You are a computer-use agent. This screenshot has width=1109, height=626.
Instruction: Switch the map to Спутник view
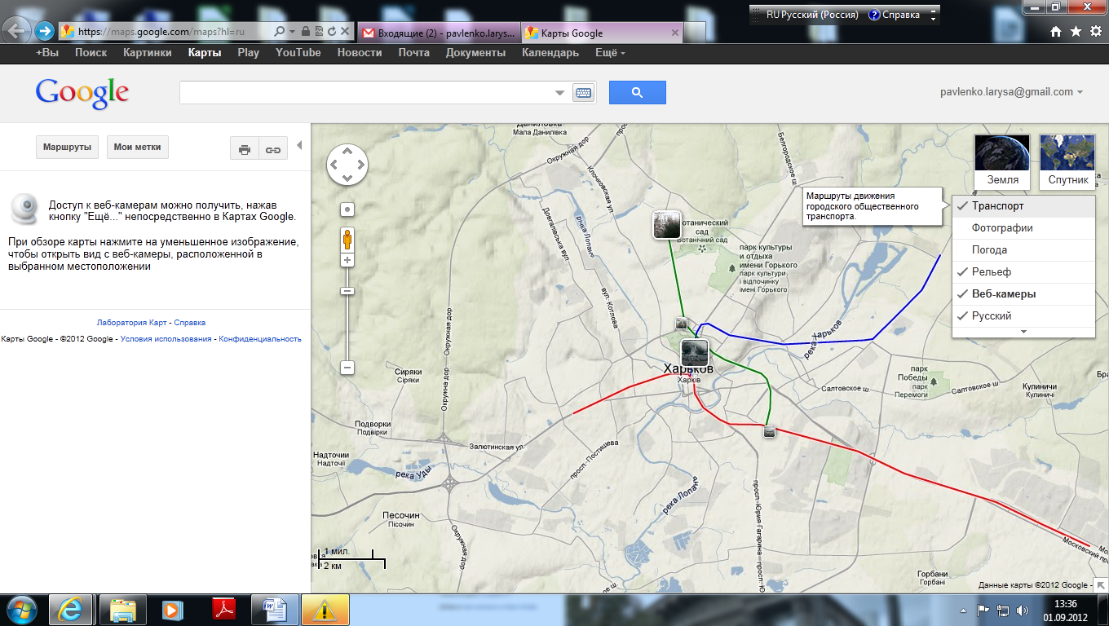(x=1068, y=161)
